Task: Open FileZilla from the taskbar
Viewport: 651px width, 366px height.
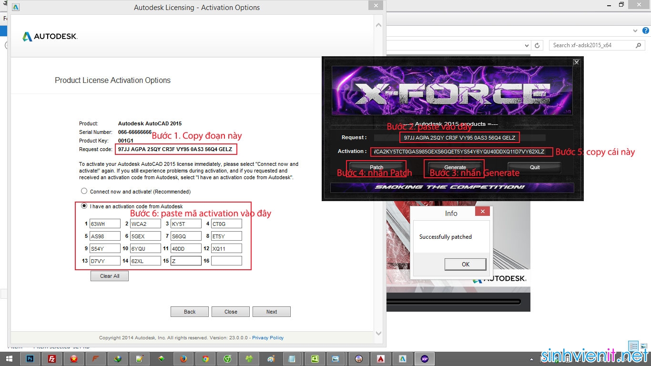Action: [52, 359]
